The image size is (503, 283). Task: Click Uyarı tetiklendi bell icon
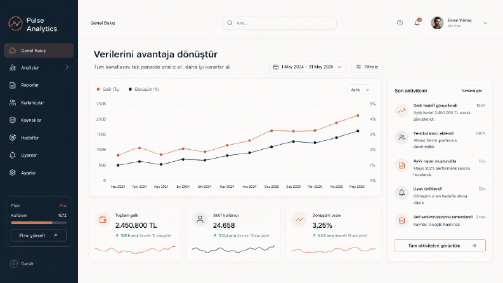point(402,193)
